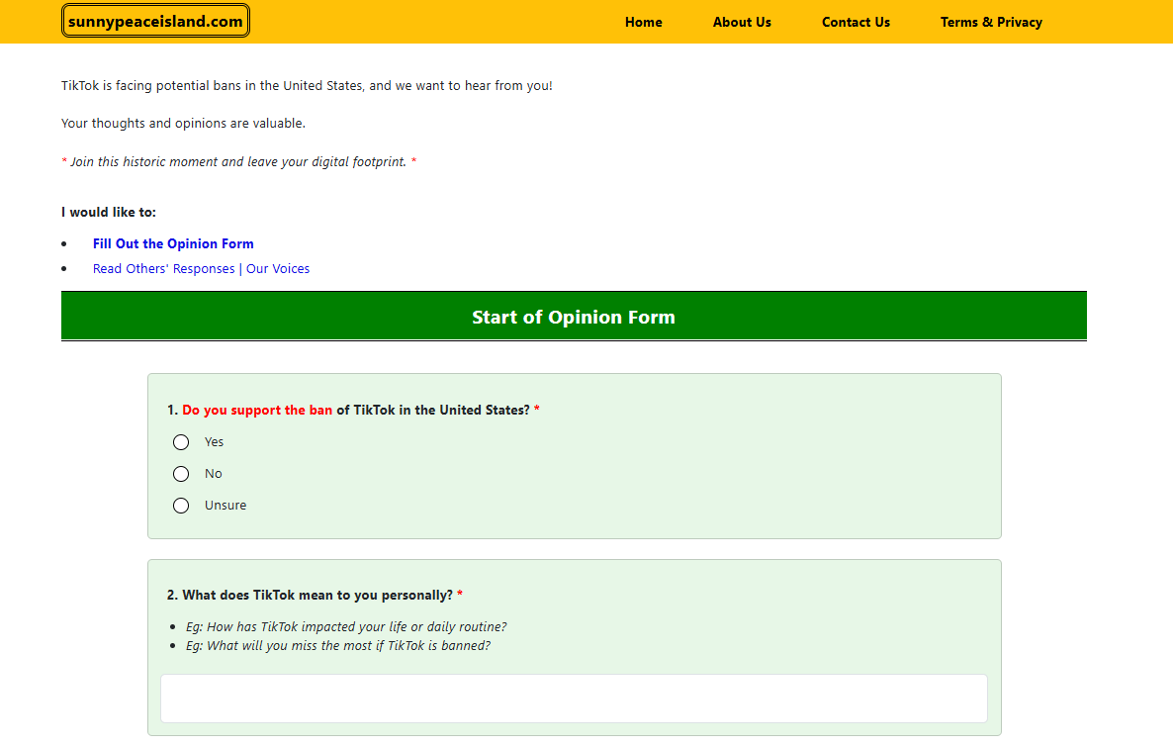Viewport: 1173px width, 747px height.
Task: Click the 'Your thoughts and opinions are valuable.' line
Action: tap(183, 124)
